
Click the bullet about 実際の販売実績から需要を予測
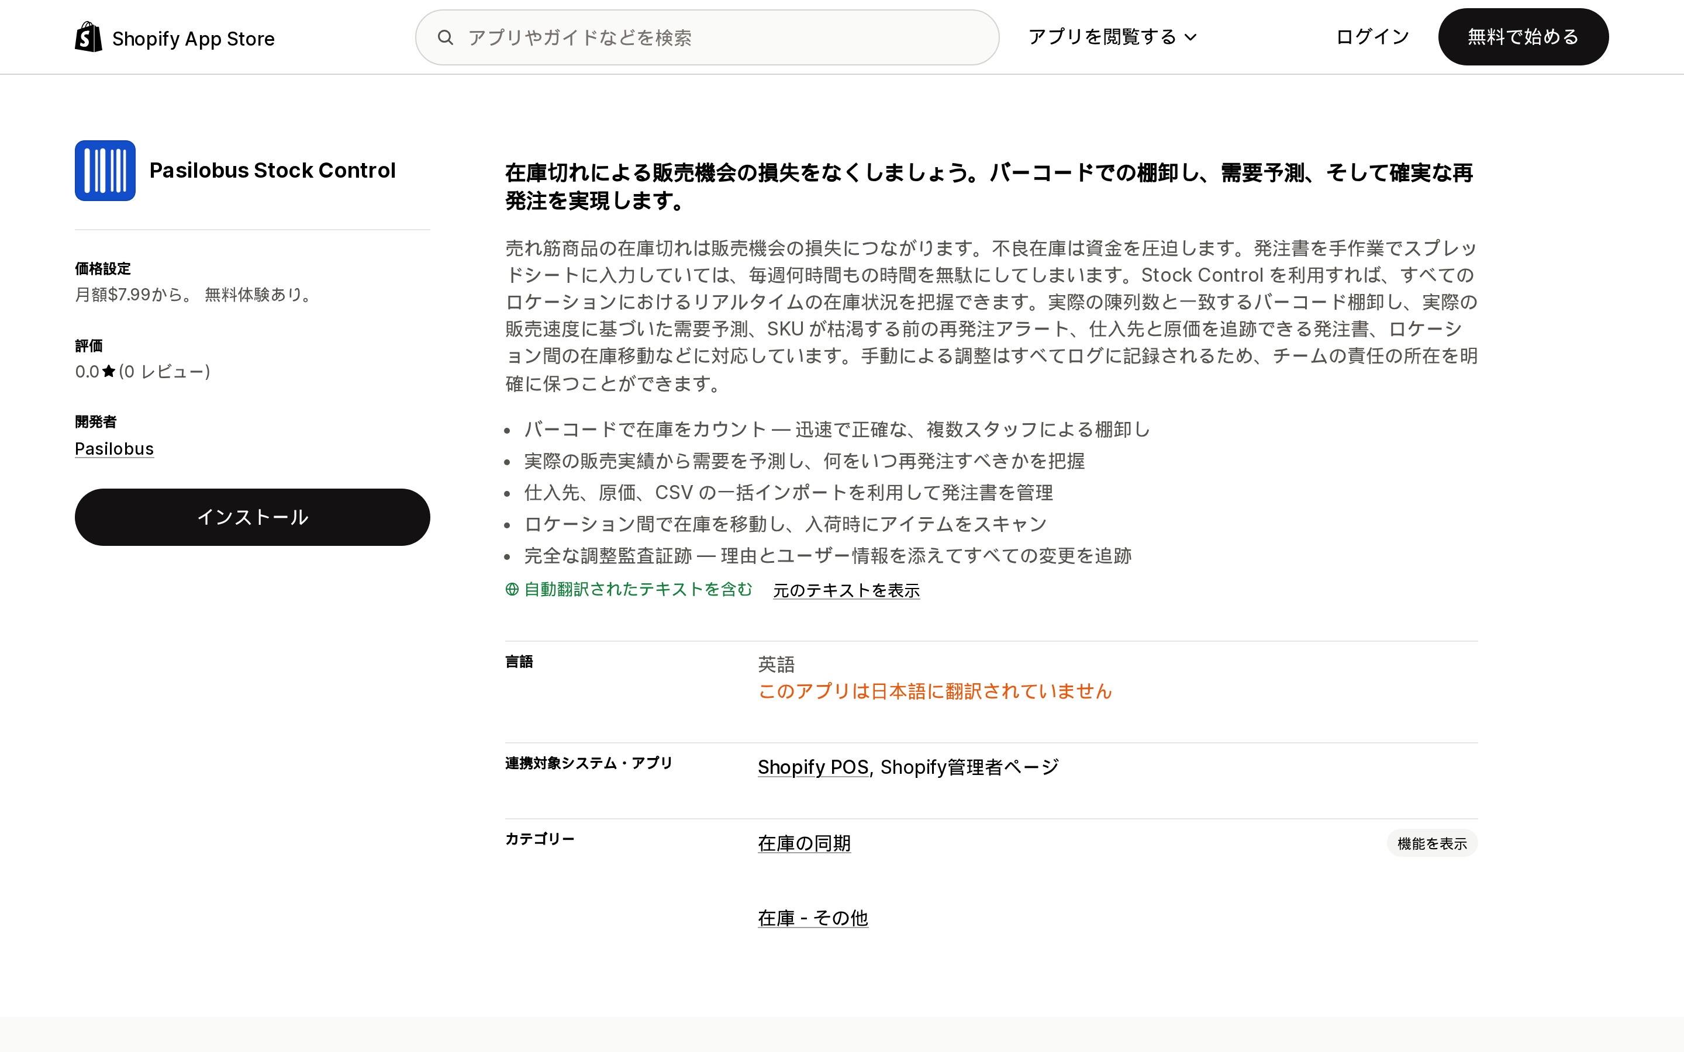tap(804, 461)
